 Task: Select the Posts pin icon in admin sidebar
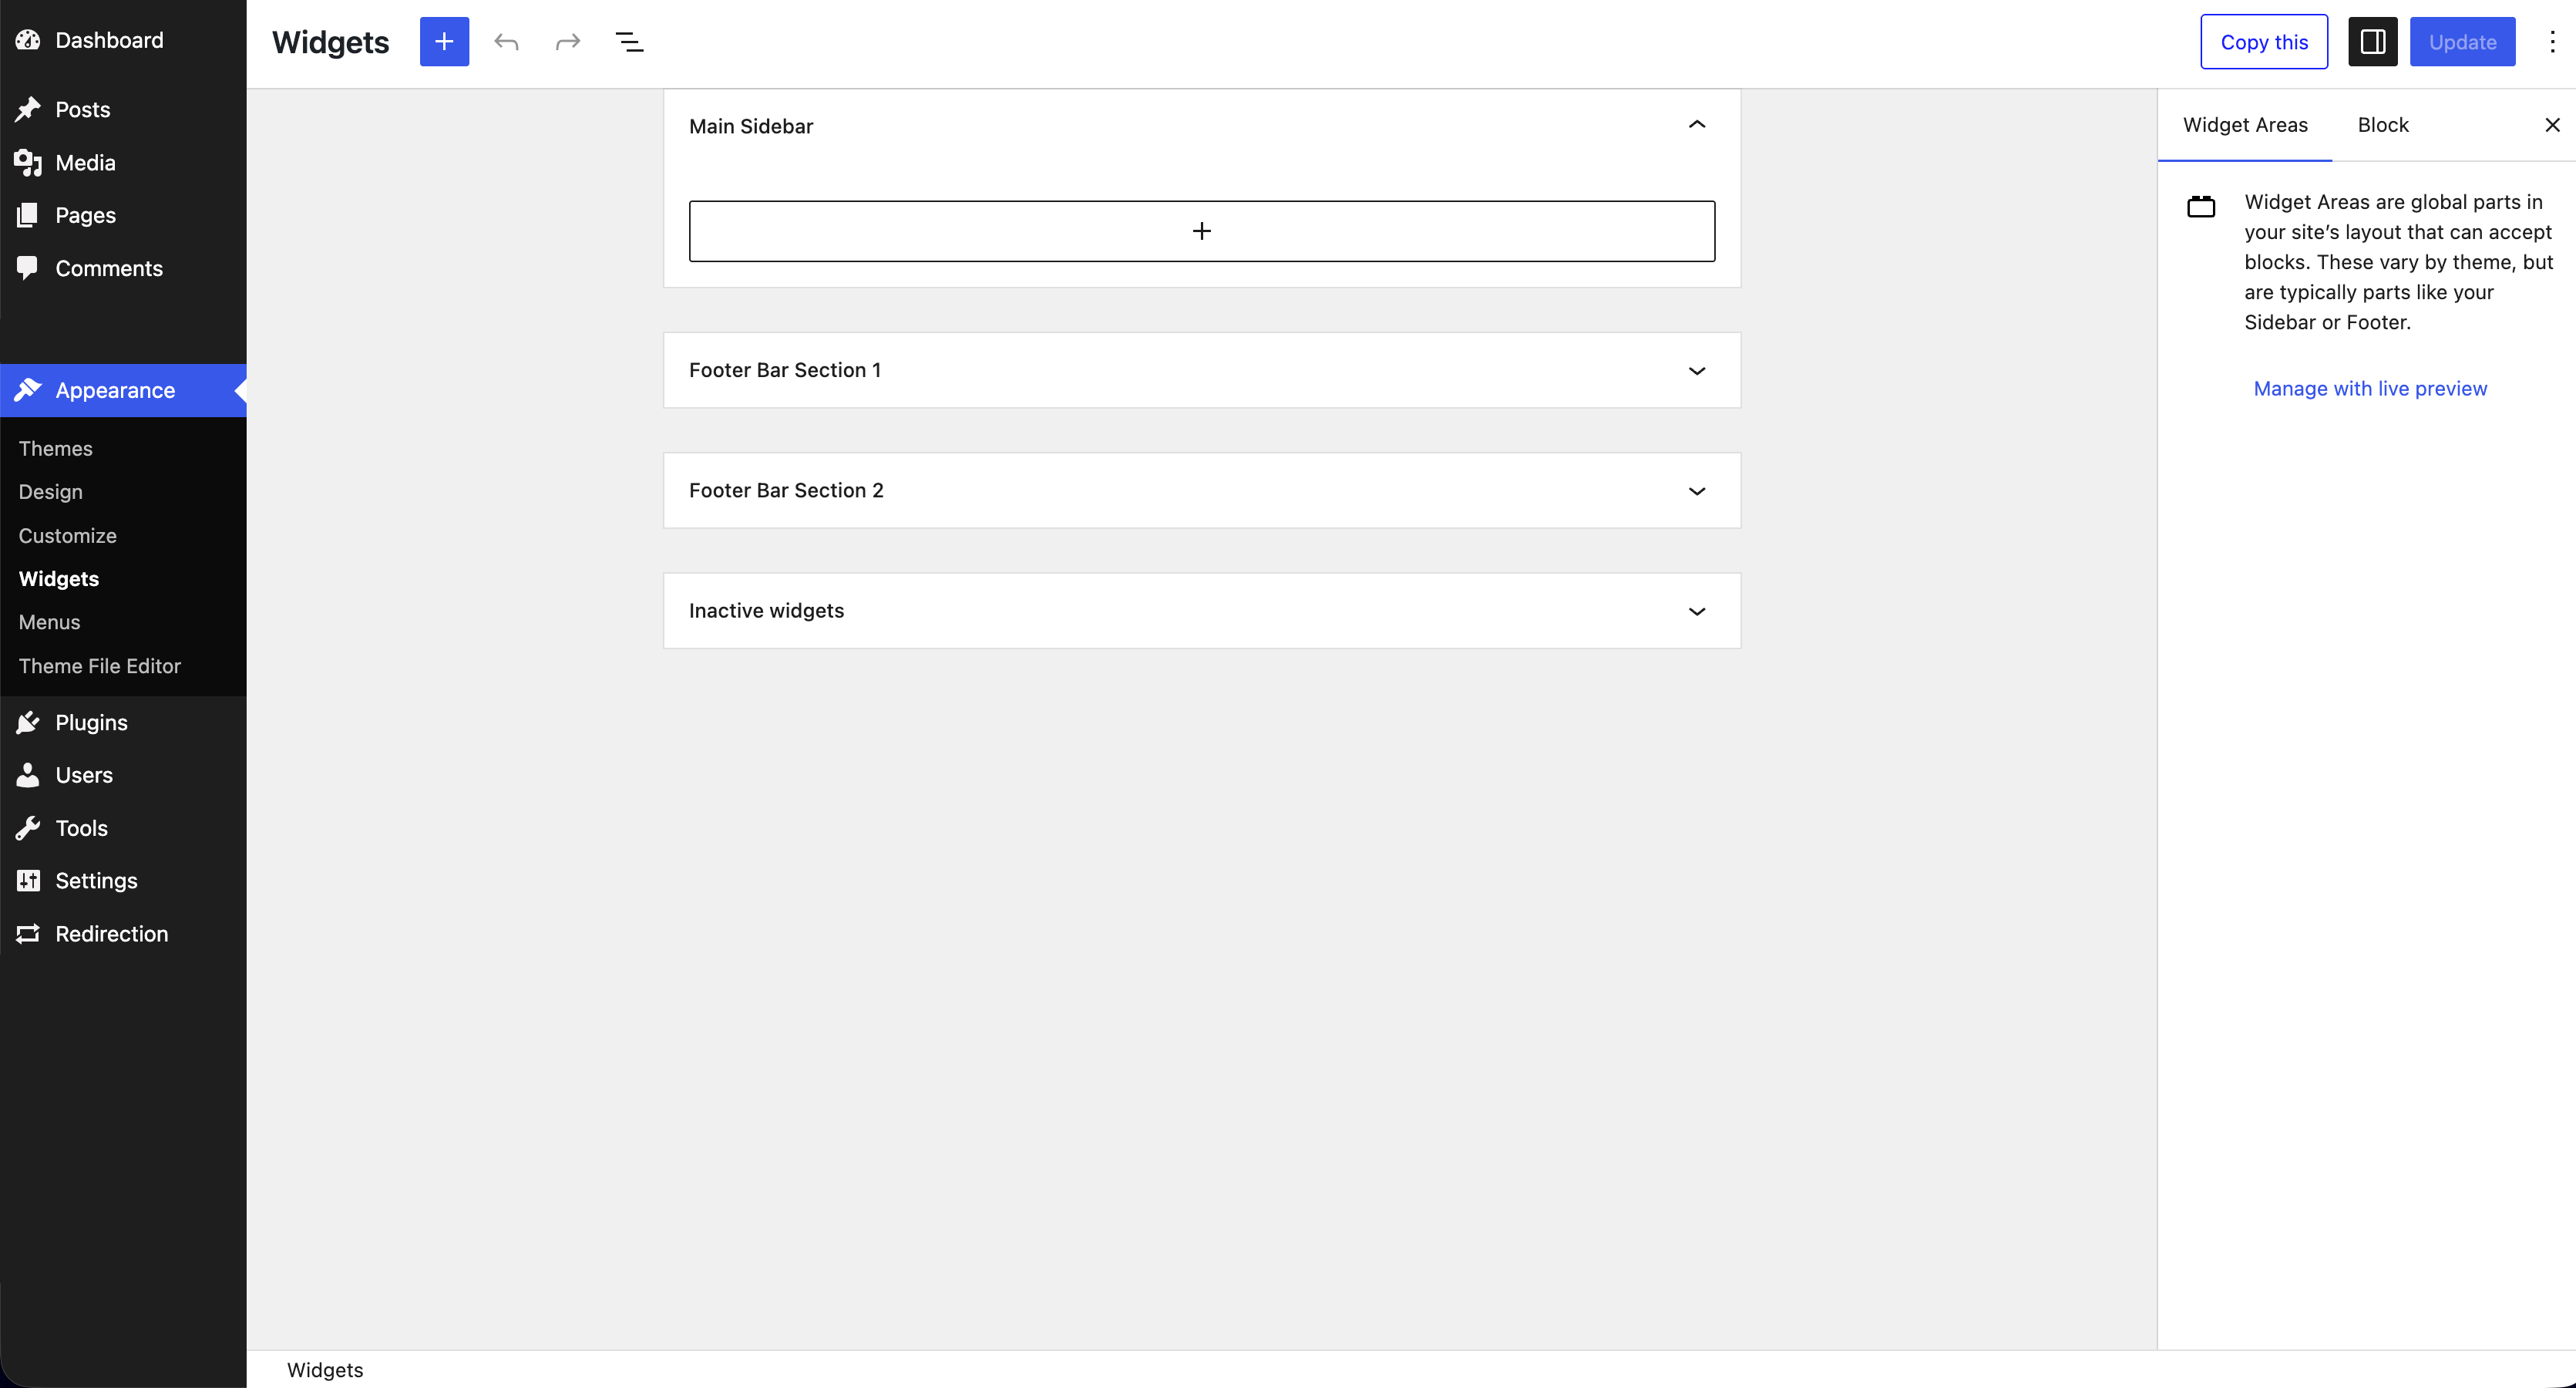(x=28, y=109)
